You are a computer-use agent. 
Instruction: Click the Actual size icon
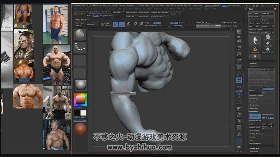click(x=239, y=54)
